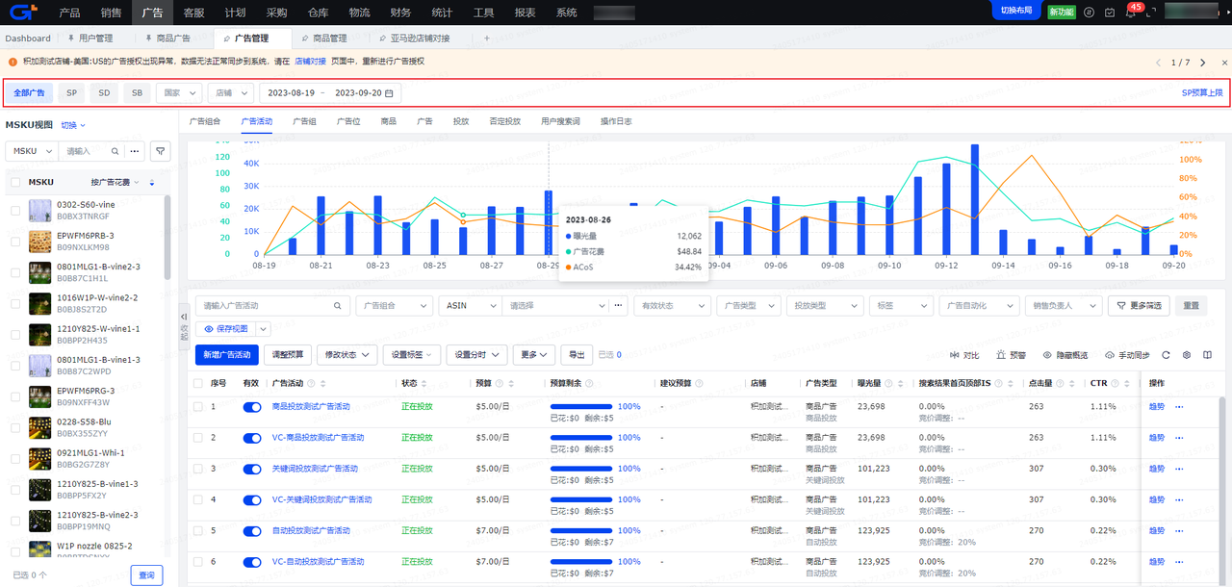1232x587 pixels.
Task: Click ellipsis button beside ASIN 请选择 field
Action: click(x=620, y=305)
